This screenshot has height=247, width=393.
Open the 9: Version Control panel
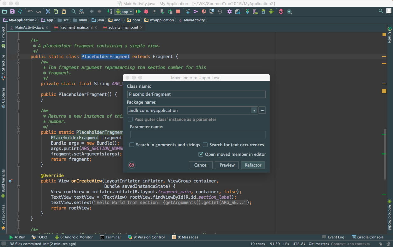pos(146,237)
